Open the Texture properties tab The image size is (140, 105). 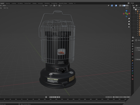(x=133, y=79)
